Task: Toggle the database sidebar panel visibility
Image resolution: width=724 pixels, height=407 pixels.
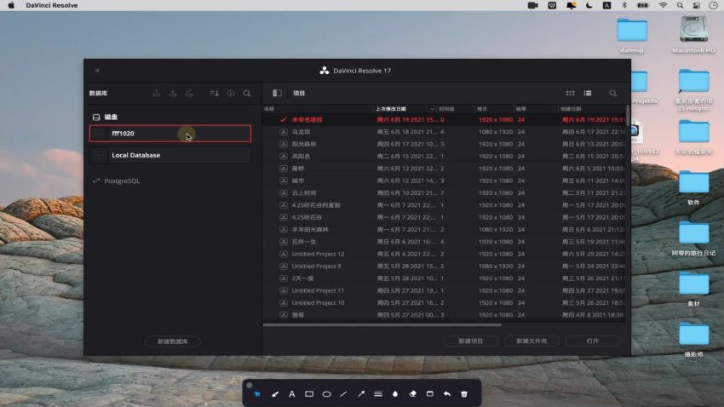Action: click(x=277, y=94)
